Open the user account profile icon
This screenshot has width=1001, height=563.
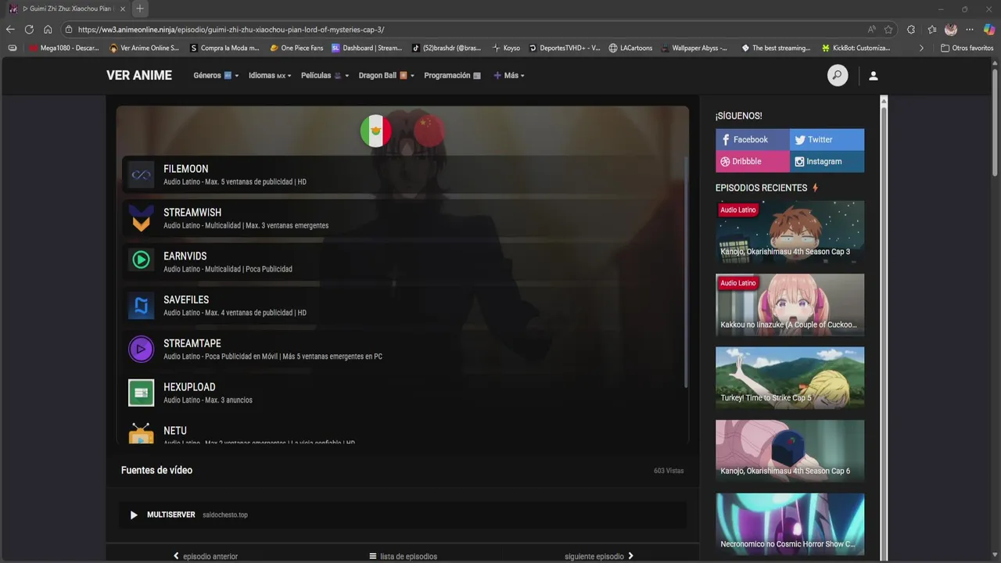point(874,76)
